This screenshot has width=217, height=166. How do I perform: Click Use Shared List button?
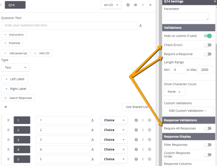(137, 107)
